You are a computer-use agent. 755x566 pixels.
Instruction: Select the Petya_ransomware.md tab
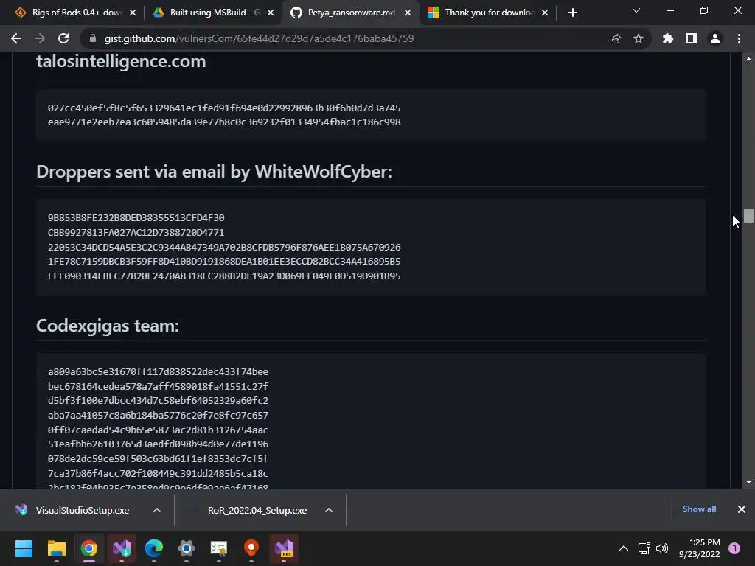[x=350, y=13]
